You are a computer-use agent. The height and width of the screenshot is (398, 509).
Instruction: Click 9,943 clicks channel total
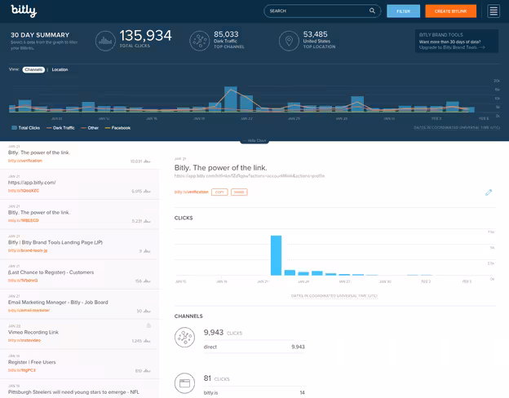tap(214, 333)
